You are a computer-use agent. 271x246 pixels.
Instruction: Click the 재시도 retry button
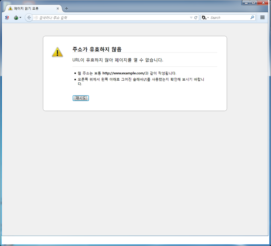[81, 98]
